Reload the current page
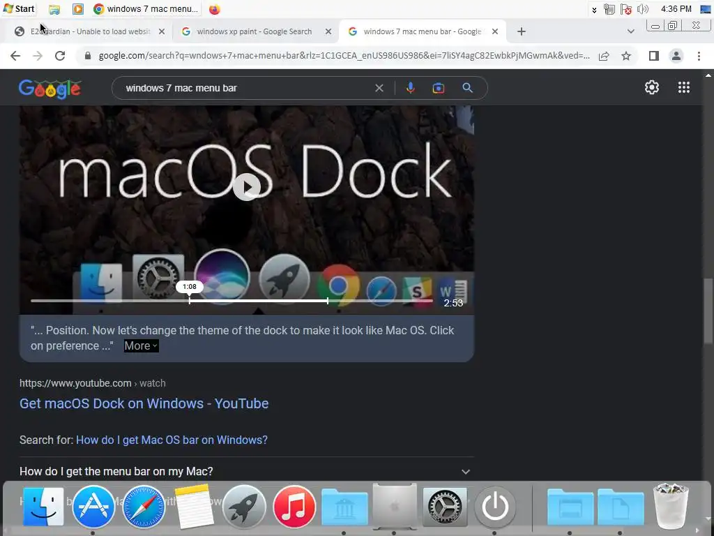The image size is (714, 536). point(60,56)
